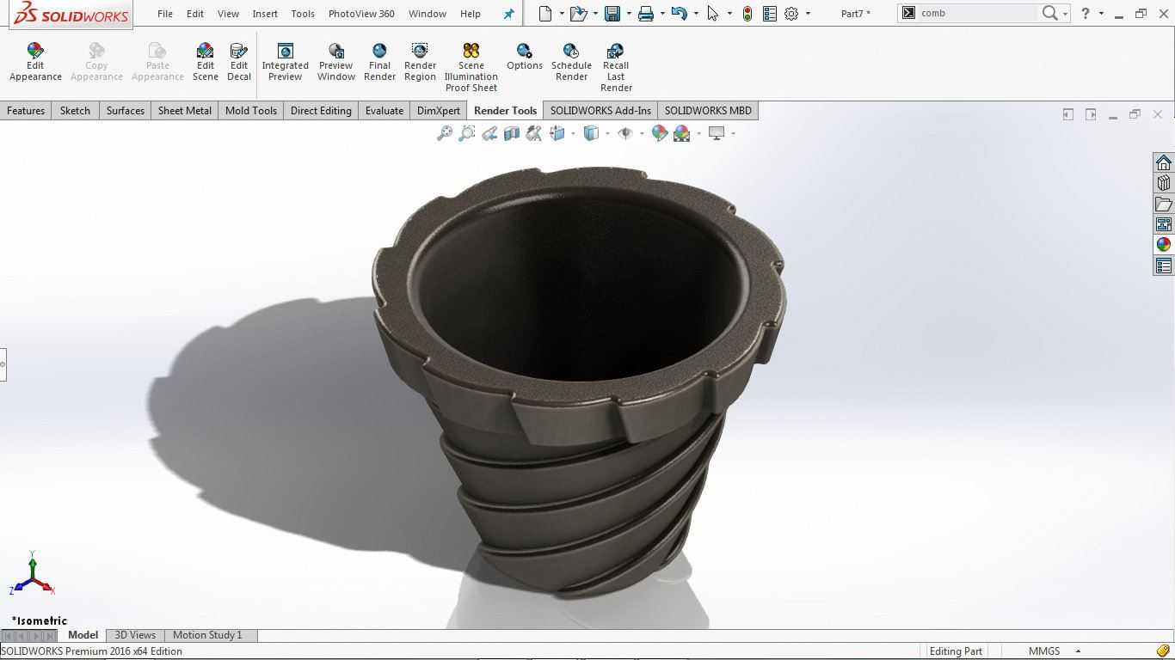Screen dimensions: 1175x660
Task: Expand View Settings dropdown arrow
Action: [733, 133]
